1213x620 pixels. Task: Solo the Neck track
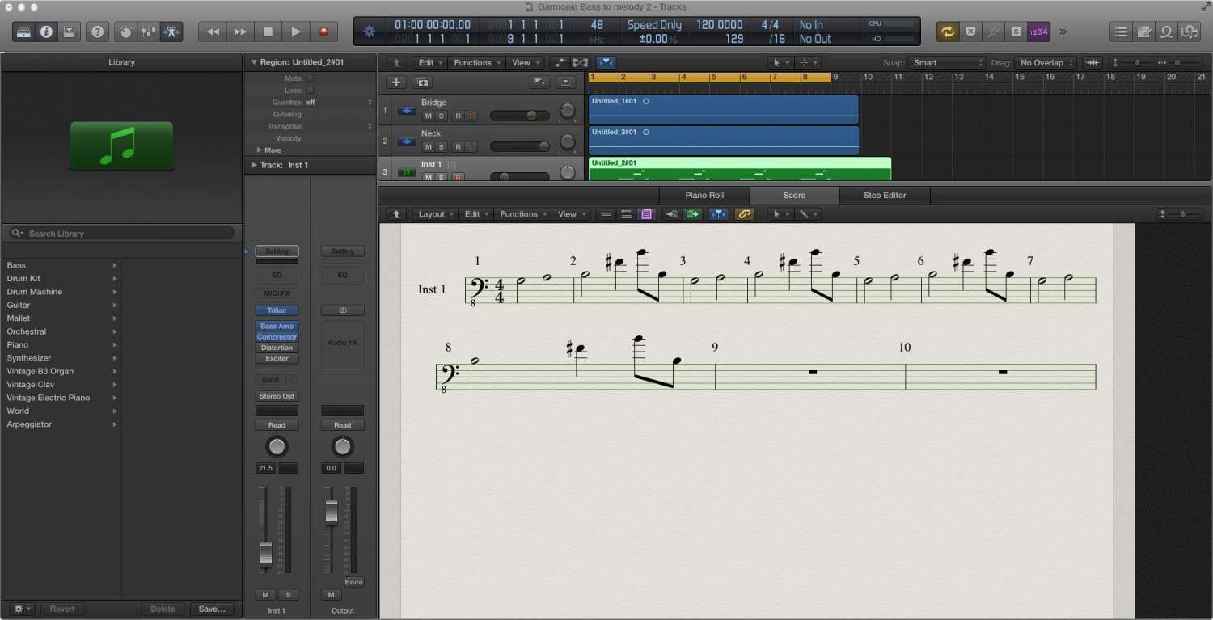(442, 147)
